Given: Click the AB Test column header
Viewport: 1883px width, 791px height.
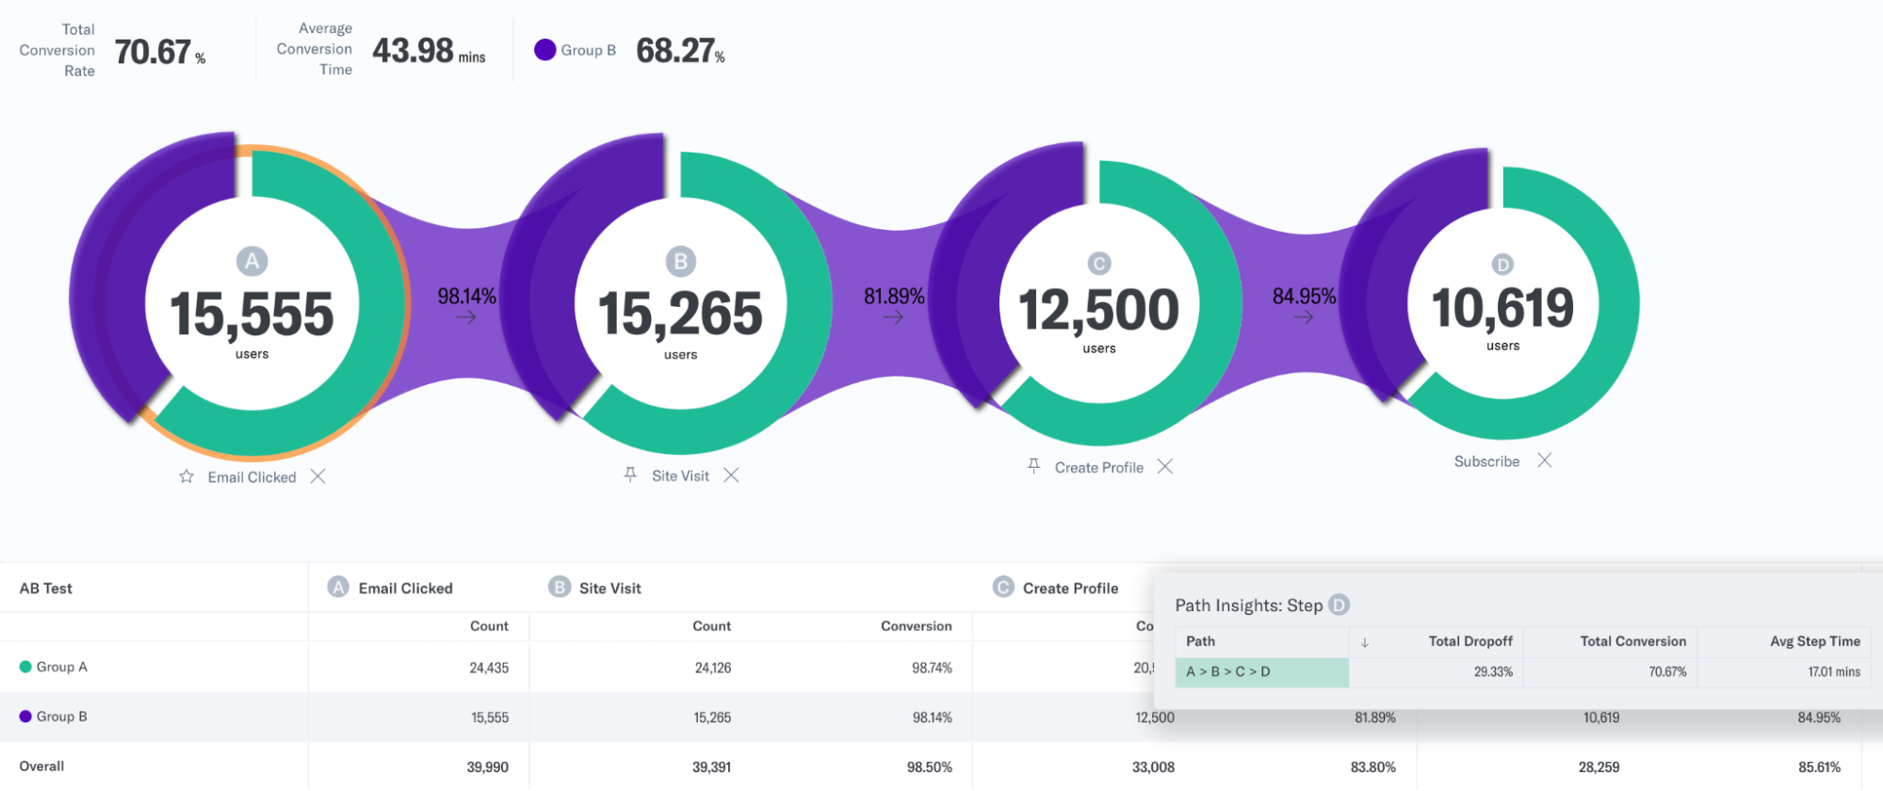Looking at the screenshot, I should [x=46, y=589].
